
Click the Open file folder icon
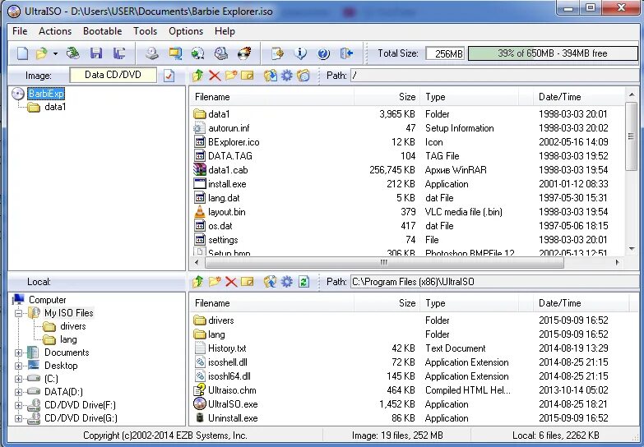tap(41, 53)
